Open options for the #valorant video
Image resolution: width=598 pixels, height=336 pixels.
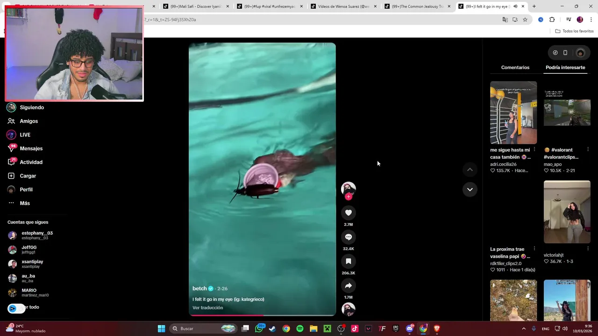(x=588, y=150)
